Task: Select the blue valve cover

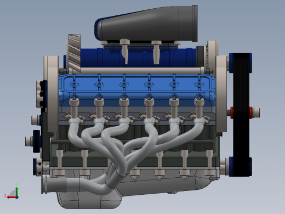Action: 137,89
